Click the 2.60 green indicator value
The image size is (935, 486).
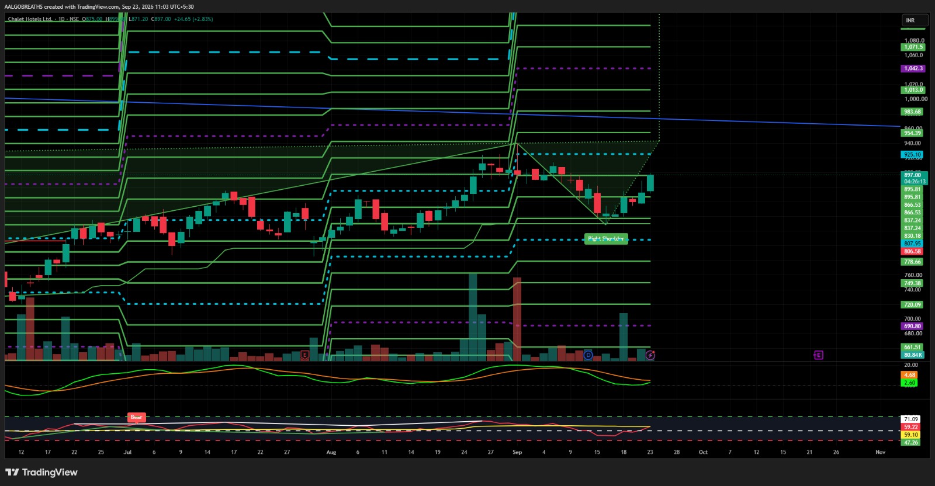pyautogui.click(x=910, y=383)
